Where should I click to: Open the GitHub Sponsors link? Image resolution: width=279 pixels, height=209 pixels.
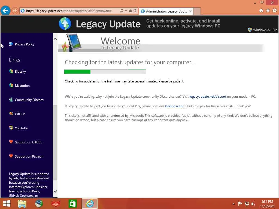21,196
